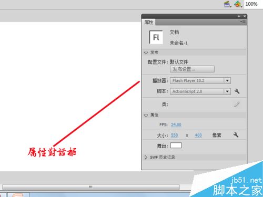
Task: Click the width value 550
Action: pos(175,135)
